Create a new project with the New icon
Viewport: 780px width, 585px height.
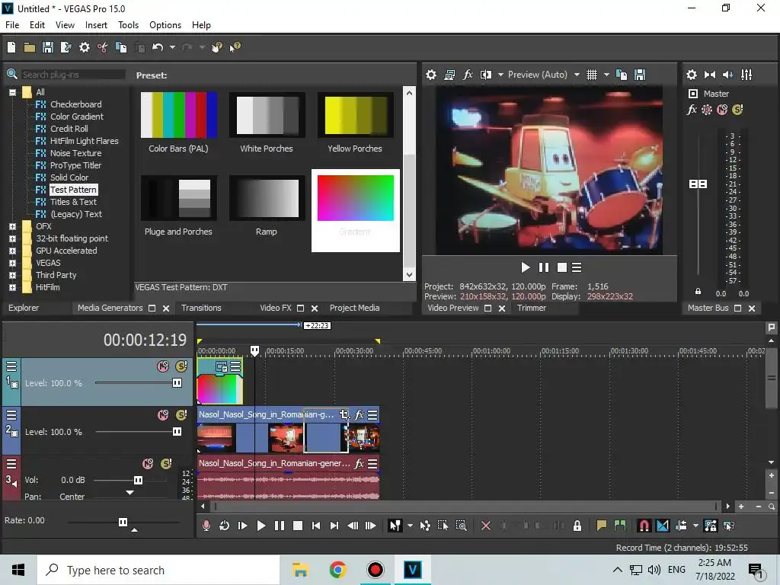pyautogui.click(x=11, y=47)
